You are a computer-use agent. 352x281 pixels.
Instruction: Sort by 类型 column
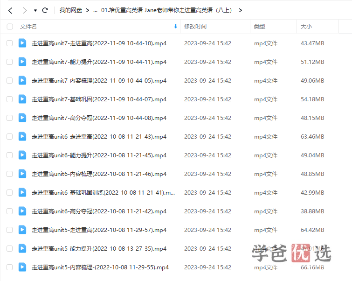(x=260, y=27)
